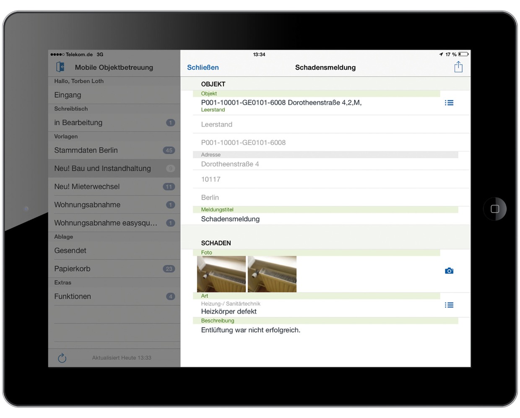The width and height of the screenshot is (520, 418).
Task: Open the share/export icon
Action: click(458, 67)
